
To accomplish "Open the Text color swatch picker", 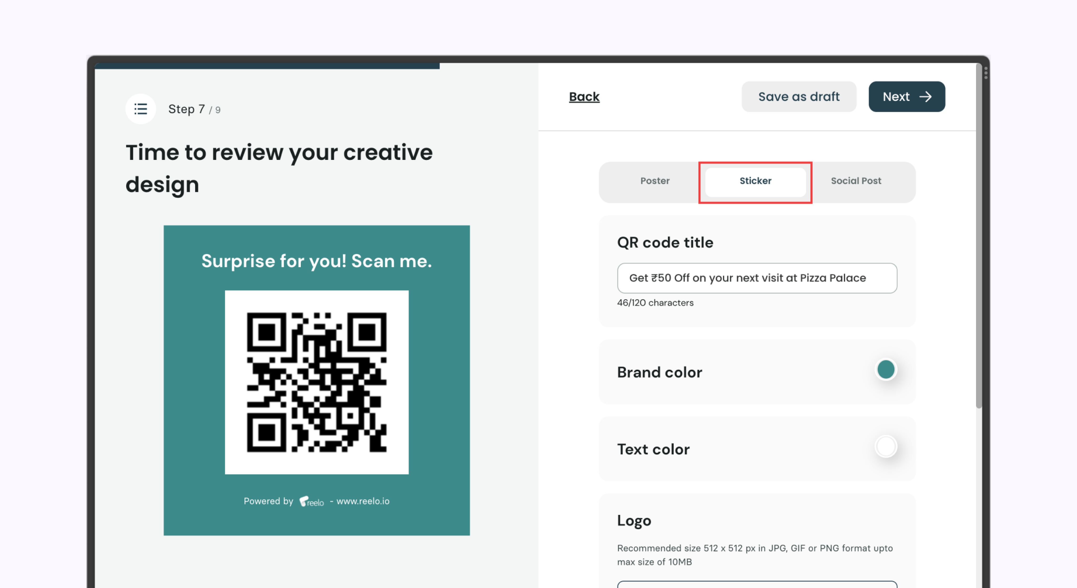I will [886, 447].
